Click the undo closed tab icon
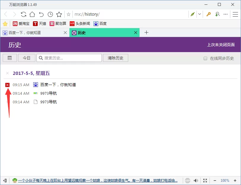Image resolution: width=241 pixels, height=185 pixels. pos(41,14)
